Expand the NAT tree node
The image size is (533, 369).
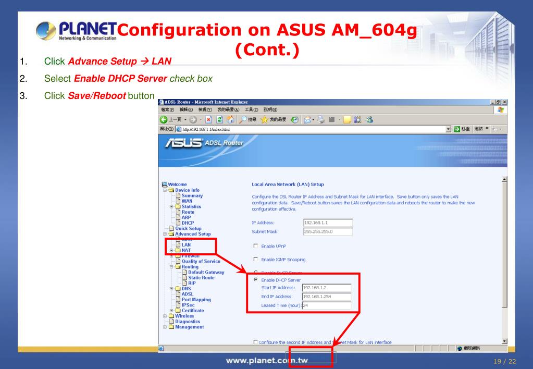click(171, 250)
